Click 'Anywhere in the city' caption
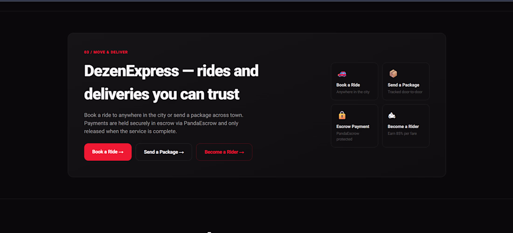 [x=353, y=92]
